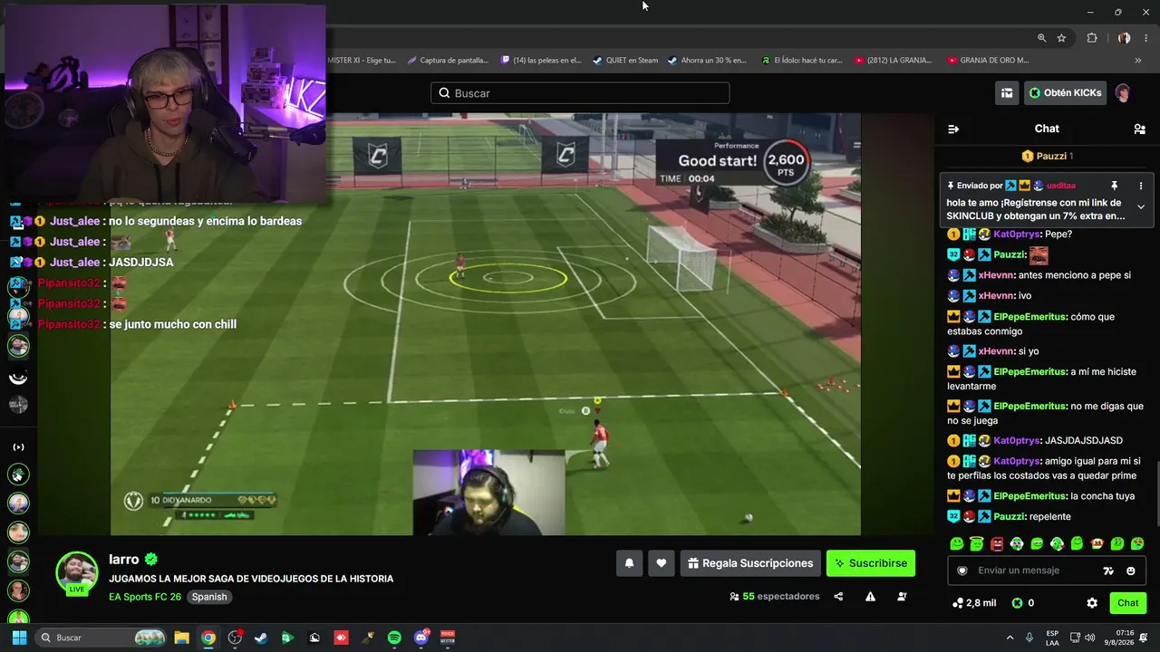
Task: Share the stream via the share icon
Action: point(838,597)
